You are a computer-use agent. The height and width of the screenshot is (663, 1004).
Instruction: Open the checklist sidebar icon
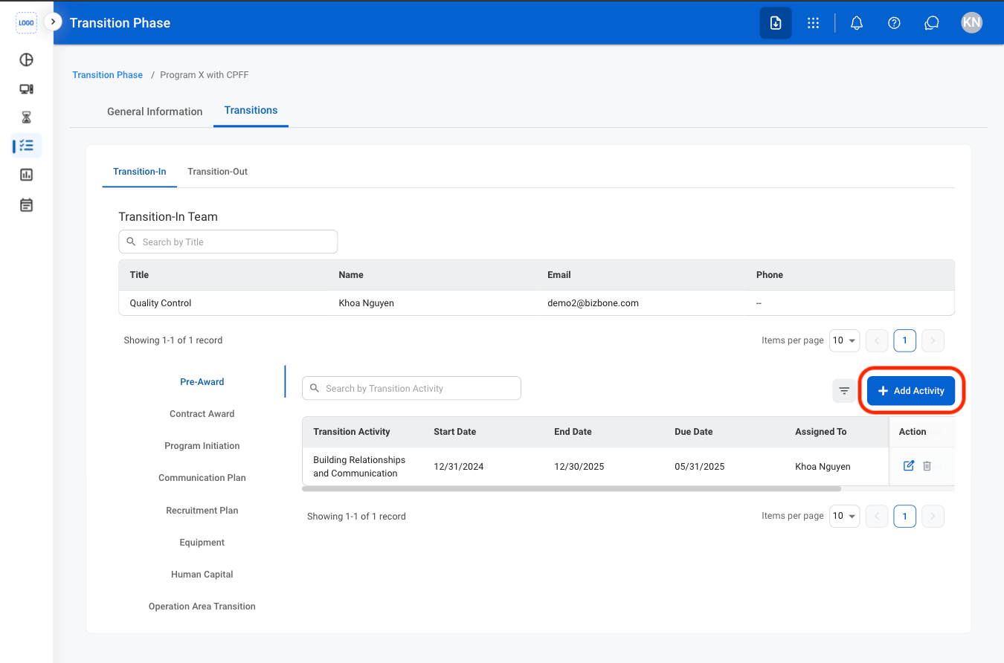[x=26, y=146]
